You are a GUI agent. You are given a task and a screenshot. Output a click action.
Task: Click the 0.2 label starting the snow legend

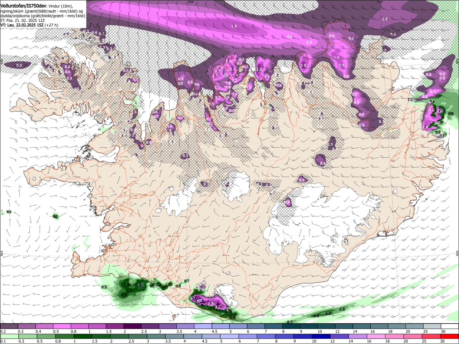(3, 331)
